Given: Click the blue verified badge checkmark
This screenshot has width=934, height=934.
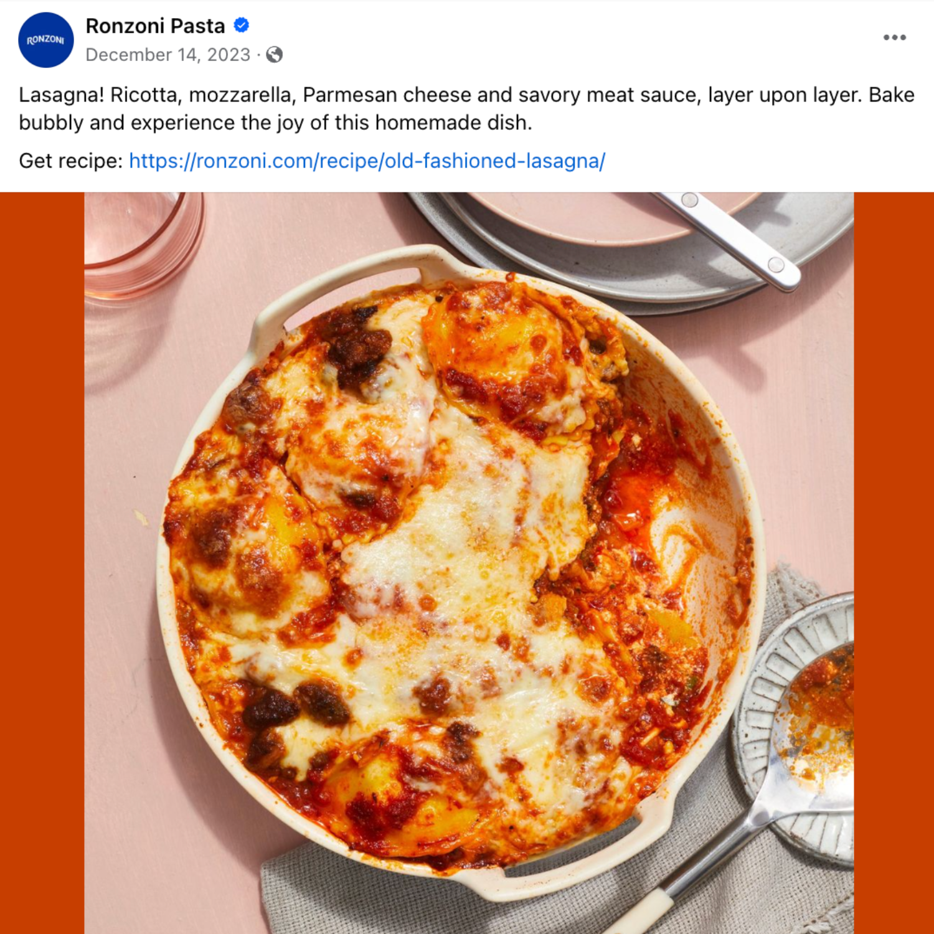Looking at the screenshot, I should point(242,26).
